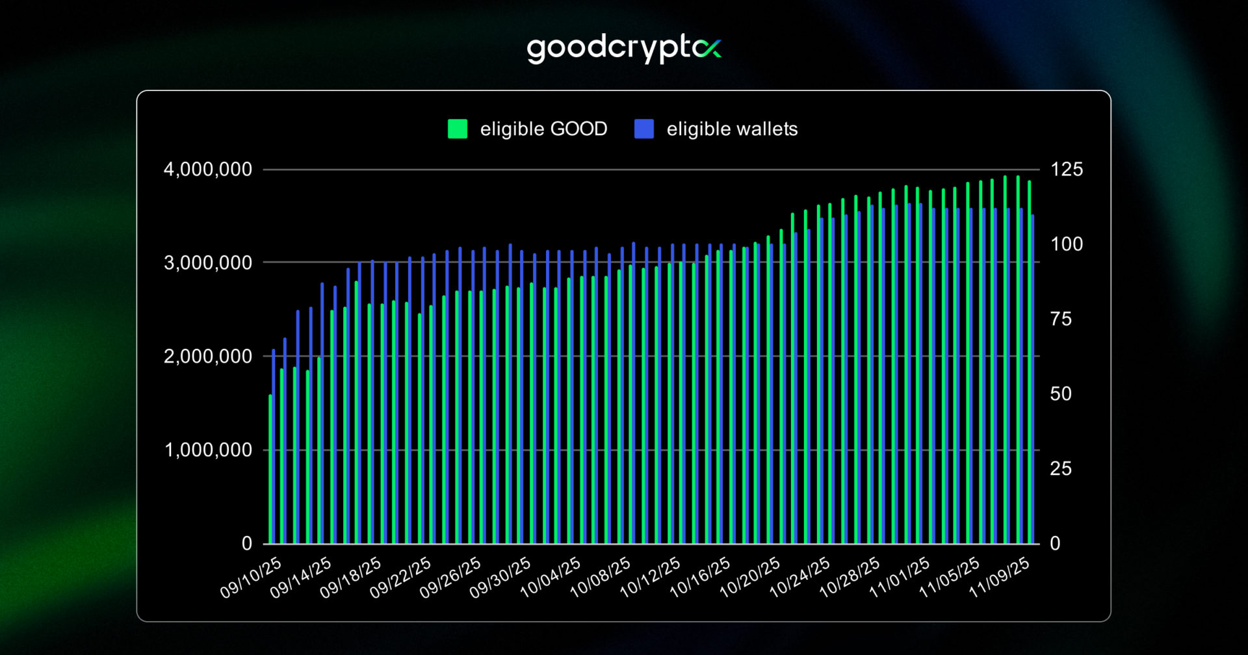Select the 'eligible GOOD' legend label
The height and width of the screenshot is (655, 1248).
tap(543, 129)
